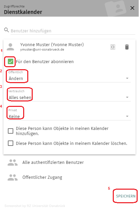
Task: Click the dotted-square select-all icon
Action: [113, 47]
